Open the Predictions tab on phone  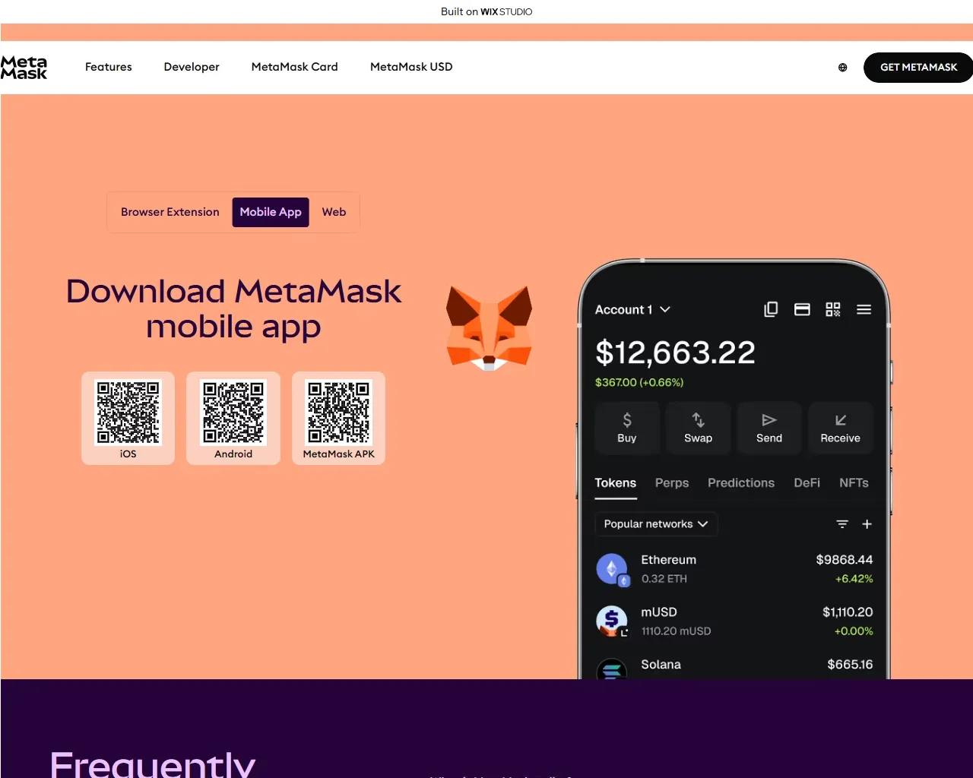tap(741, 483)
